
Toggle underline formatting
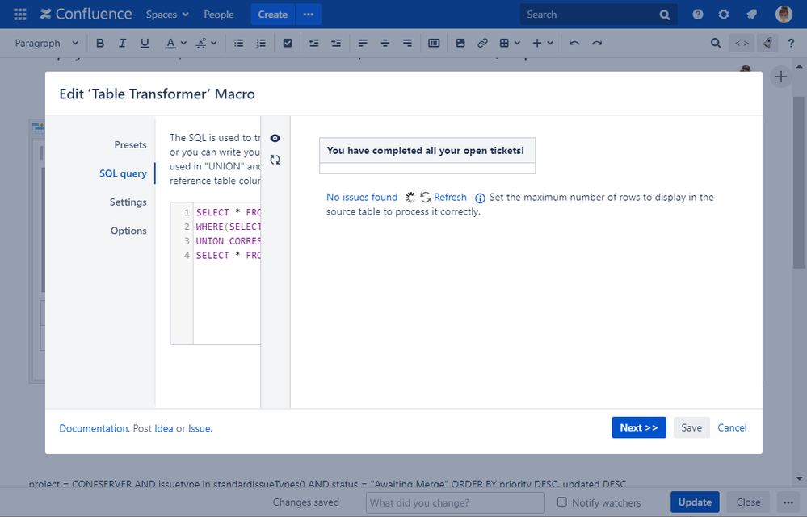coord(145,44)
